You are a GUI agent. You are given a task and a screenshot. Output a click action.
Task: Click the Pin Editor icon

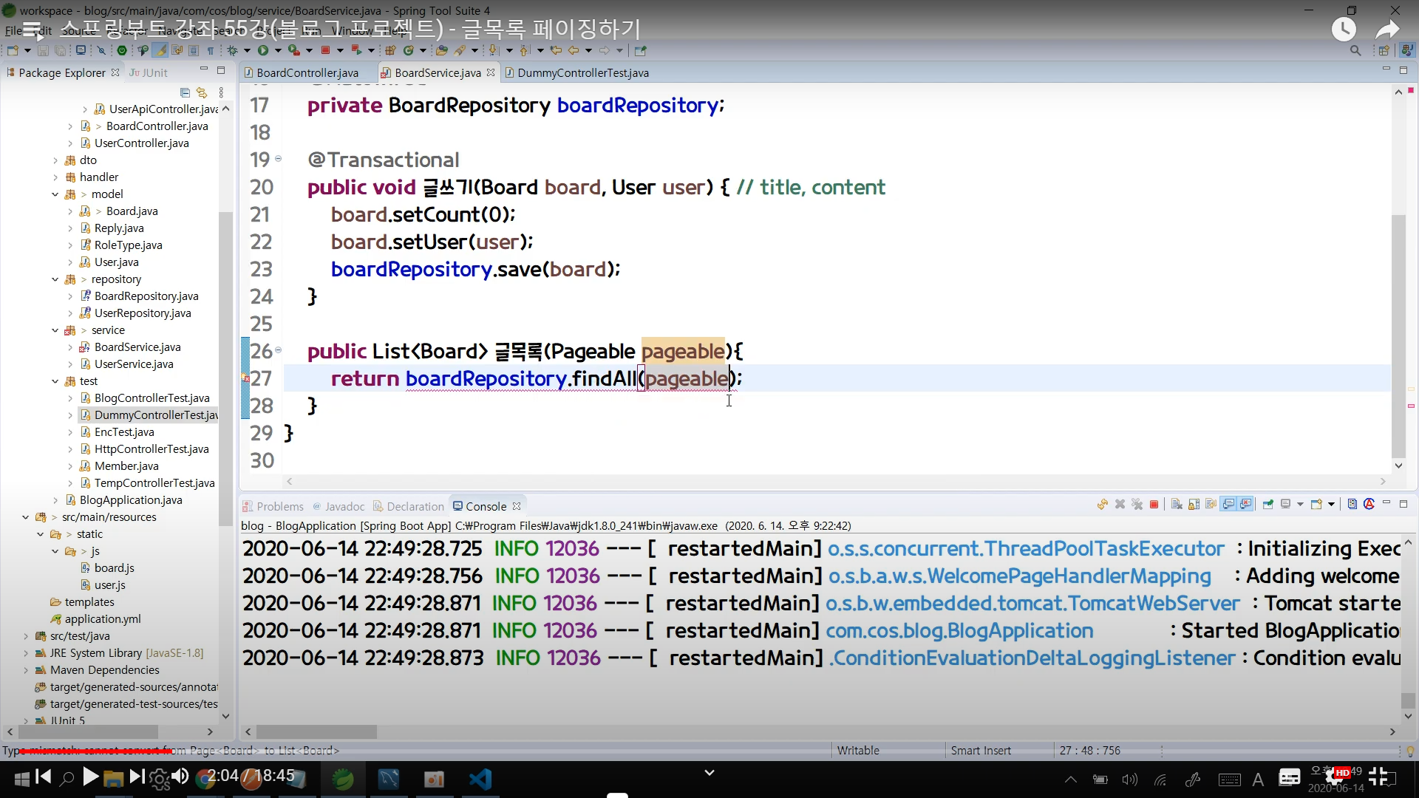641,50
